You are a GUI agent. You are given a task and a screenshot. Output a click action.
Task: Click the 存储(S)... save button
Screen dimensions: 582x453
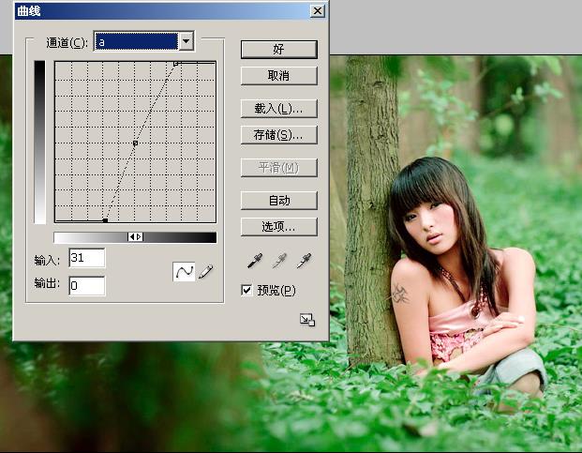pyautogui.click(x=279, y=135)
